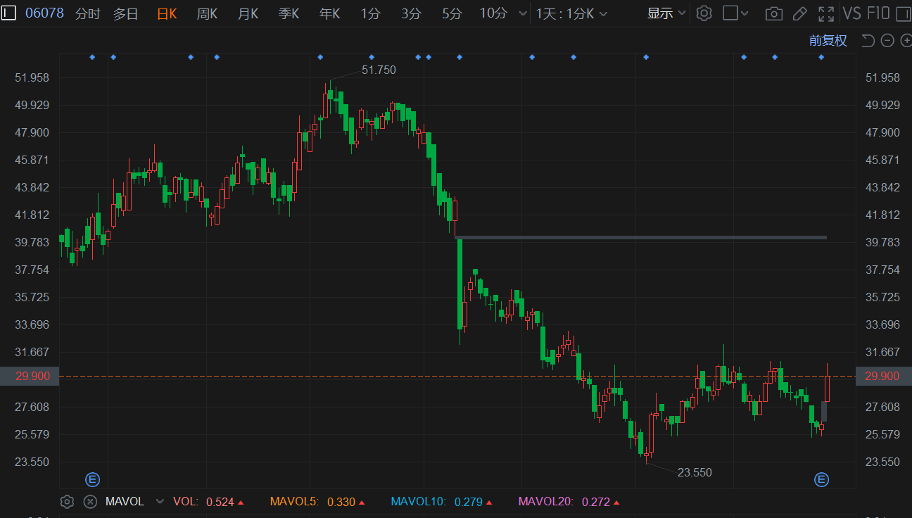Remove the MAVOL indicator panel
Viewport: 912px width, 518px height.
click(x=90, y=502)
